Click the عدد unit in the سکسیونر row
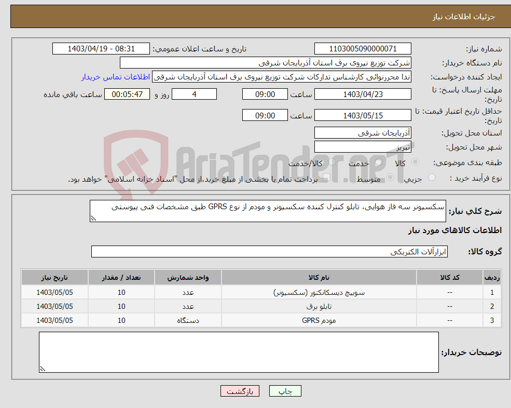The height and width of the screenshot is (408, 511). (x=188, y=293)
